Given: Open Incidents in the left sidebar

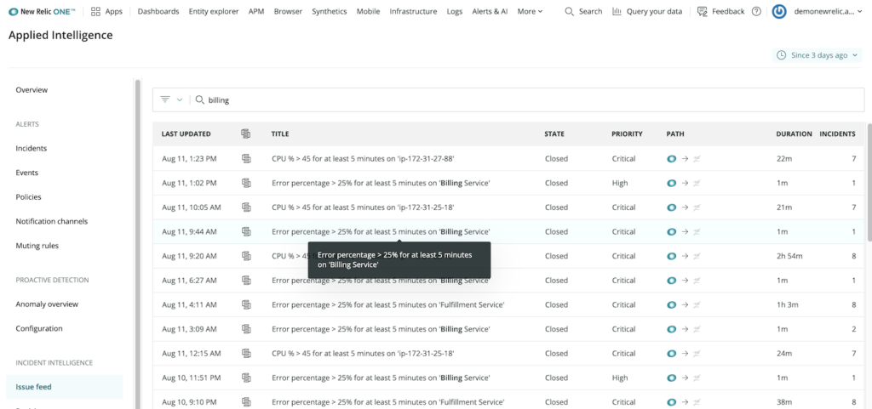Looking at the screenshot, I should [32, 148].
